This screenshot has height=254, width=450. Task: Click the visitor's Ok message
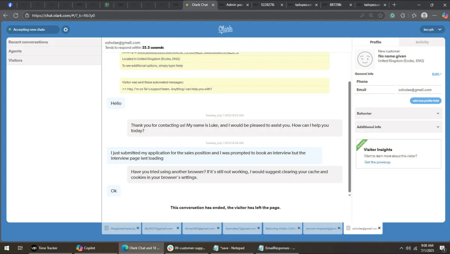(x=114, y=191)
